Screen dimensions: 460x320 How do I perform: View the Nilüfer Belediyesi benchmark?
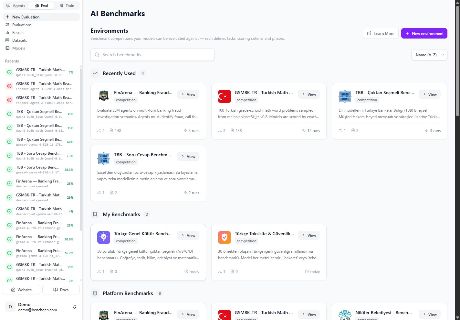tap(430, 314)
